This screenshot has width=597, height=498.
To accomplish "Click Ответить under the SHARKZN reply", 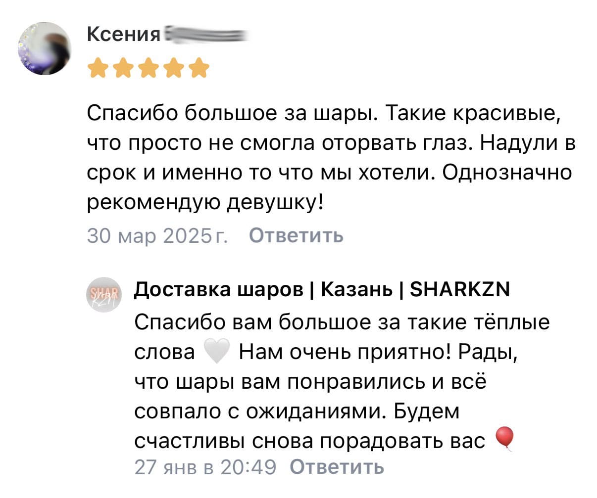I will pos(336,467).
